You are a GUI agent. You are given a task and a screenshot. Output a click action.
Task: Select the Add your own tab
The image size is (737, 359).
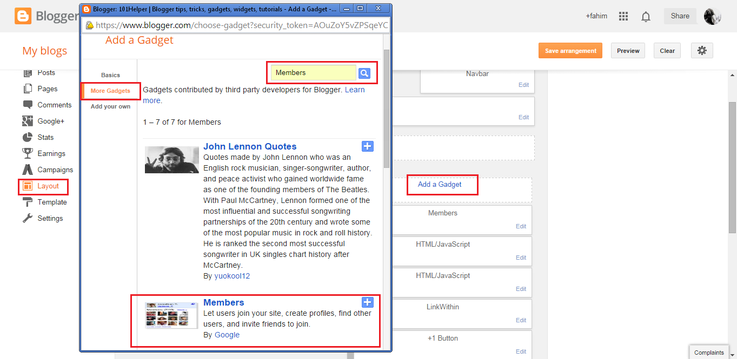pyautogui.click(x=110, y=106)
